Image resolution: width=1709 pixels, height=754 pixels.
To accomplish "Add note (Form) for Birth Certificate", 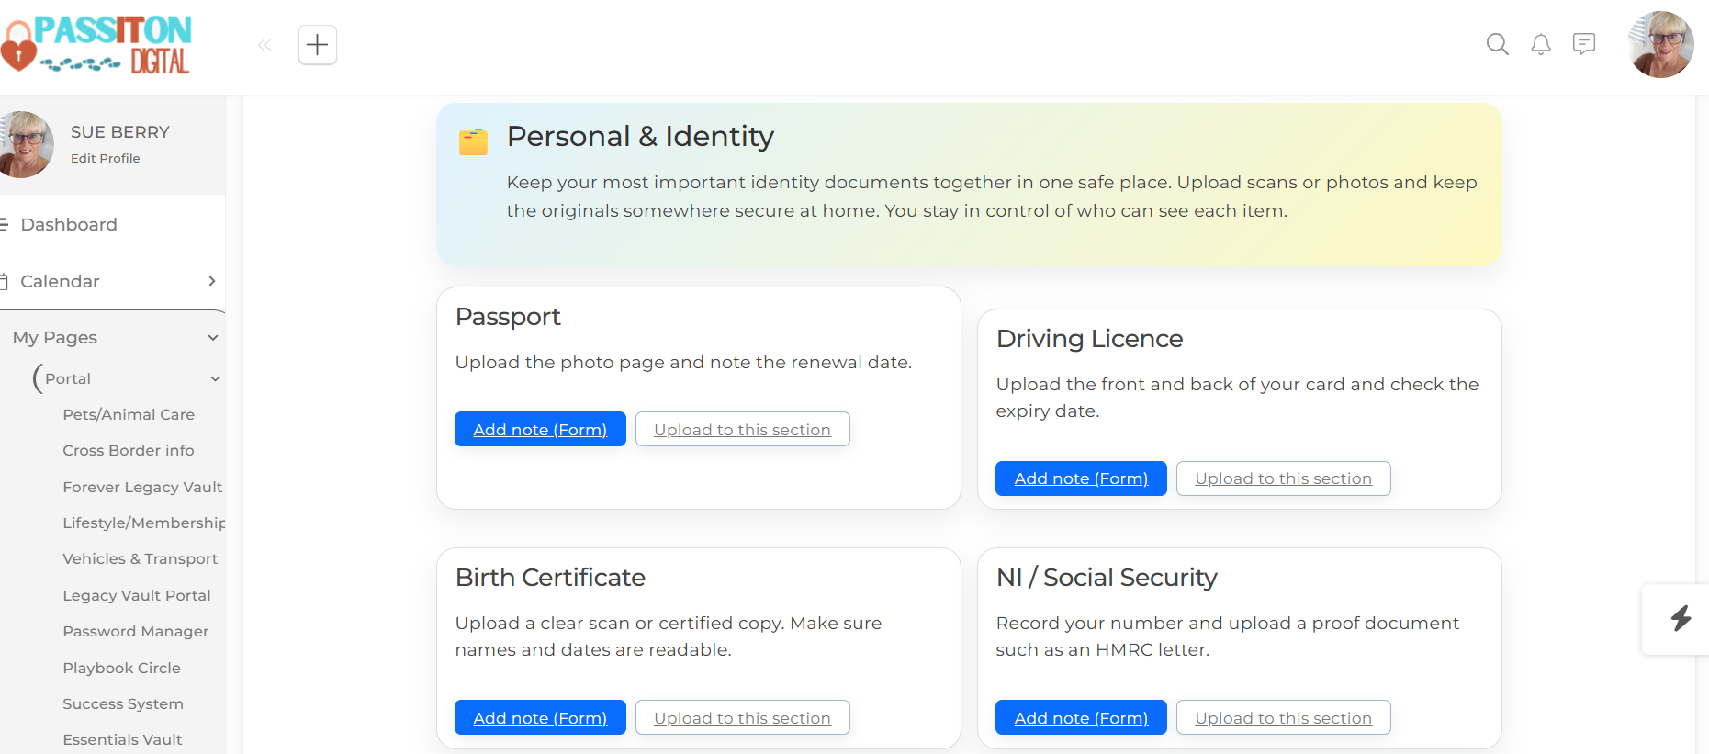I will tap(540, 717).
